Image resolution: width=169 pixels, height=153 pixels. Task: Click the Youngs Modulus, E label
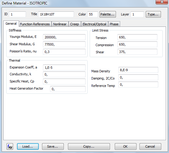[23, 37]
